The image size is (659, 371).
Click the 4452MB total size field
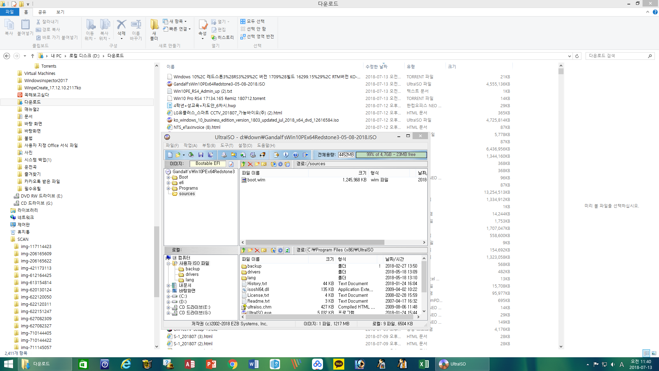point(346,155)
